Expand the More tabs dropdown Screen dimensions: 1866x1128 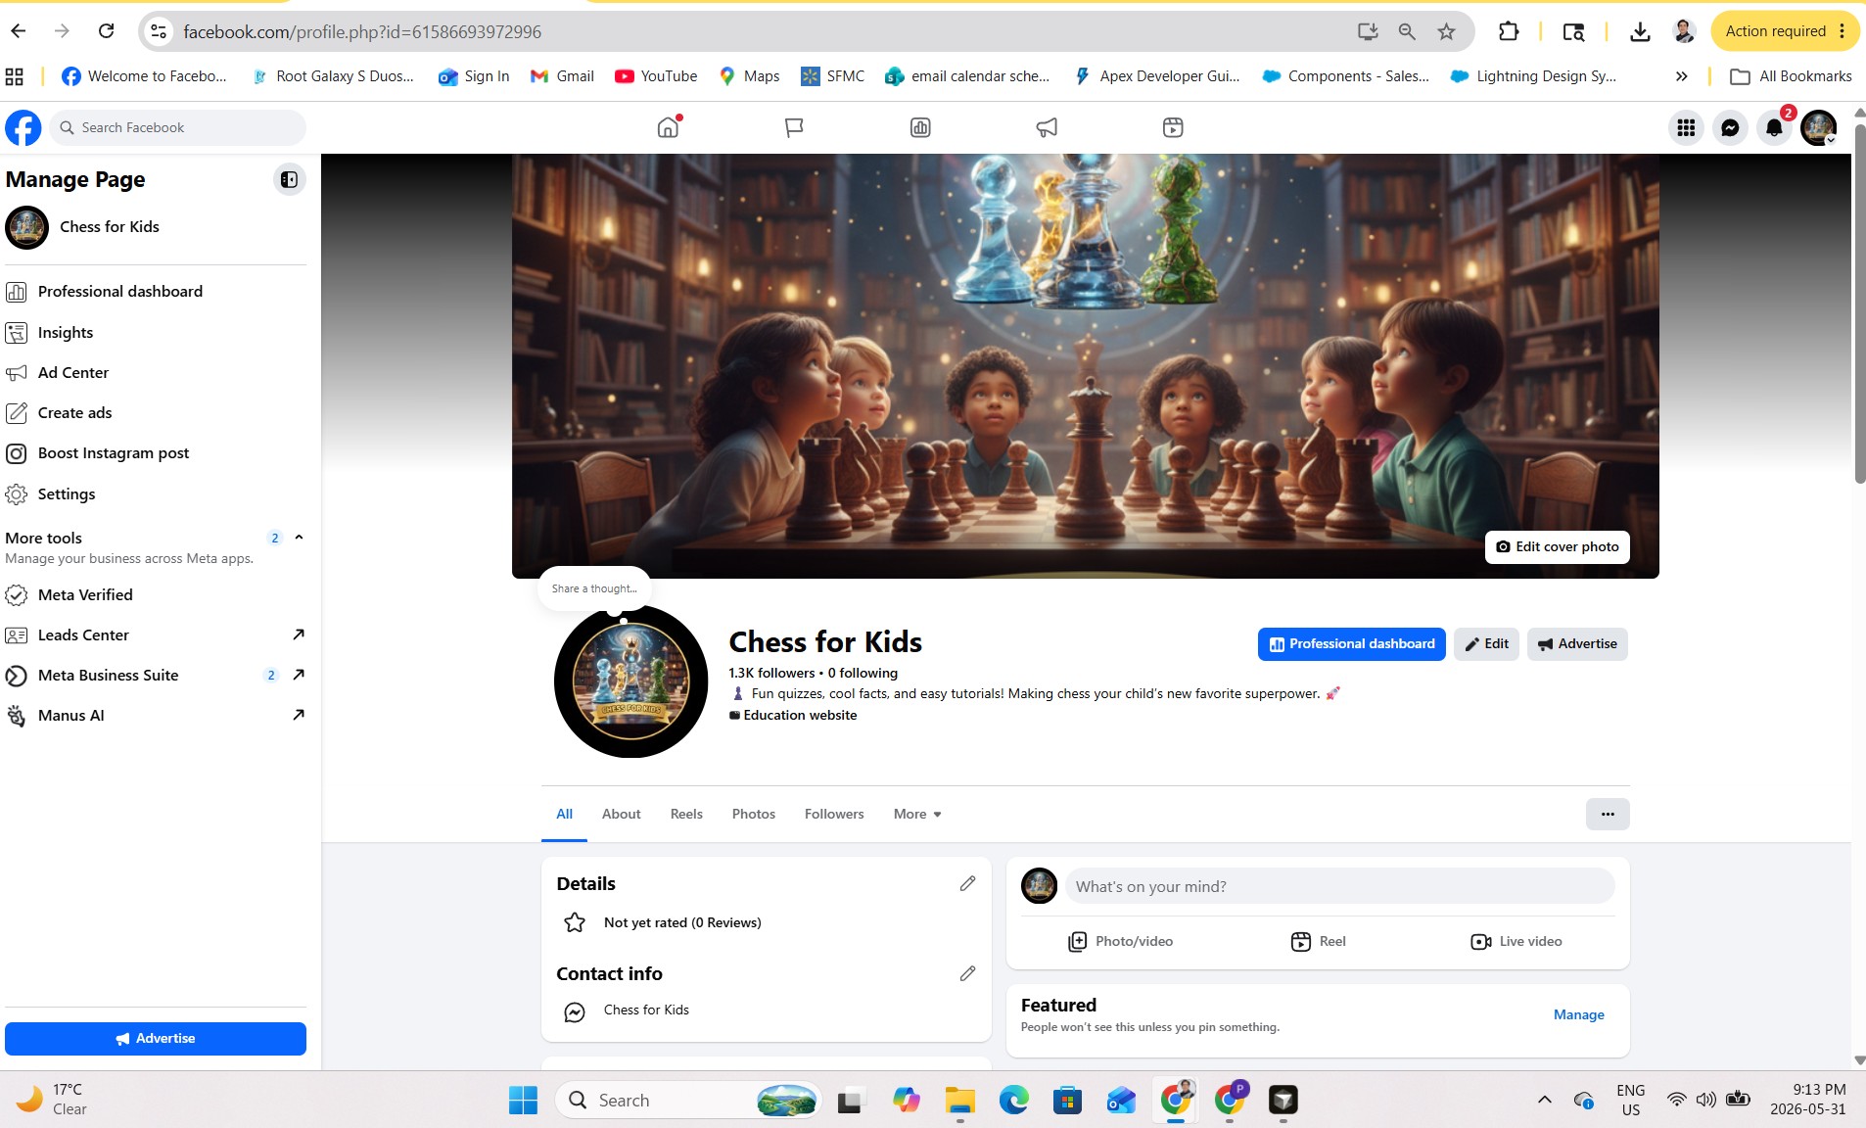pyautogui.click(x=917, y=814)
